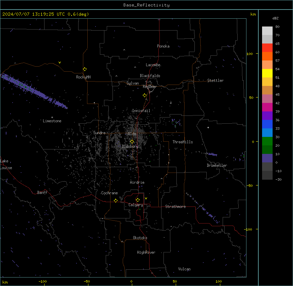Click the Cochrane label
The height and width of the screenshot is (286, 293).
pyautogui.click(x=109, y=193)
